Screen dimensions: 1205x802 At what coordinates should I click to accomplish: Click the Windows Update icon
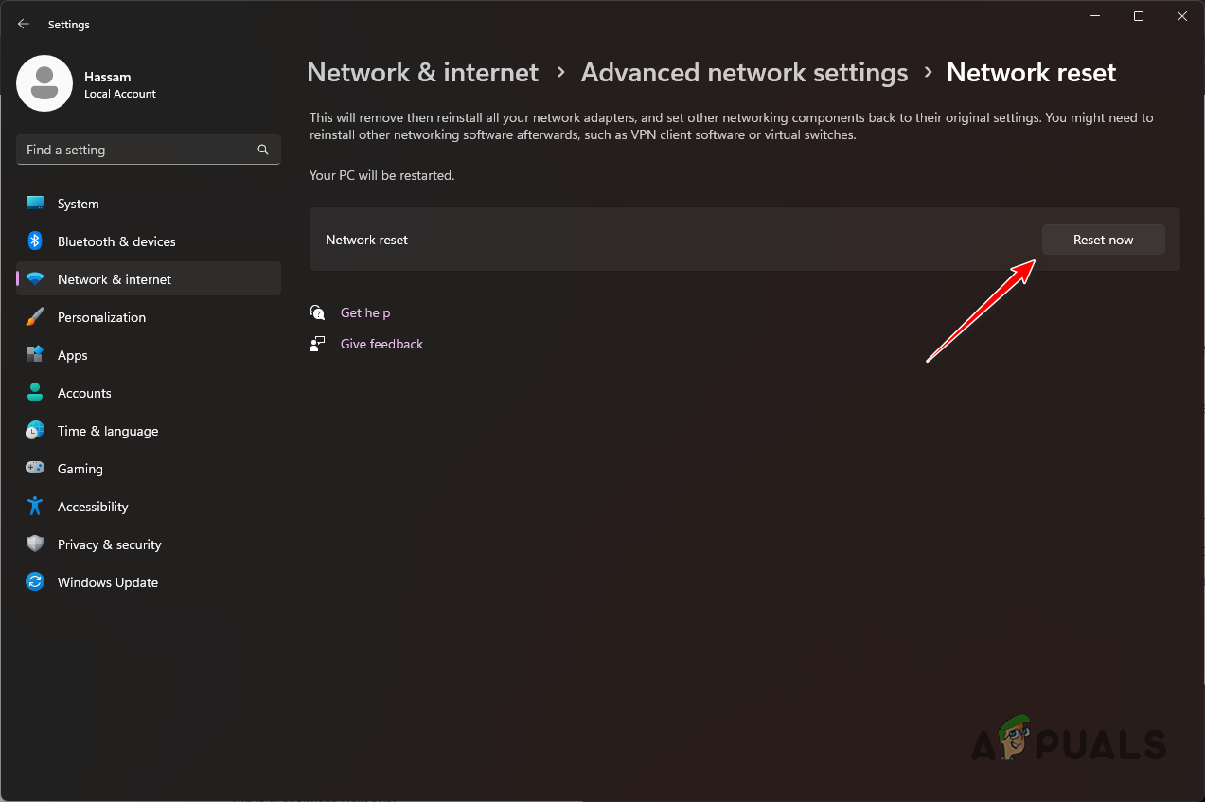(x=34, y=581)
